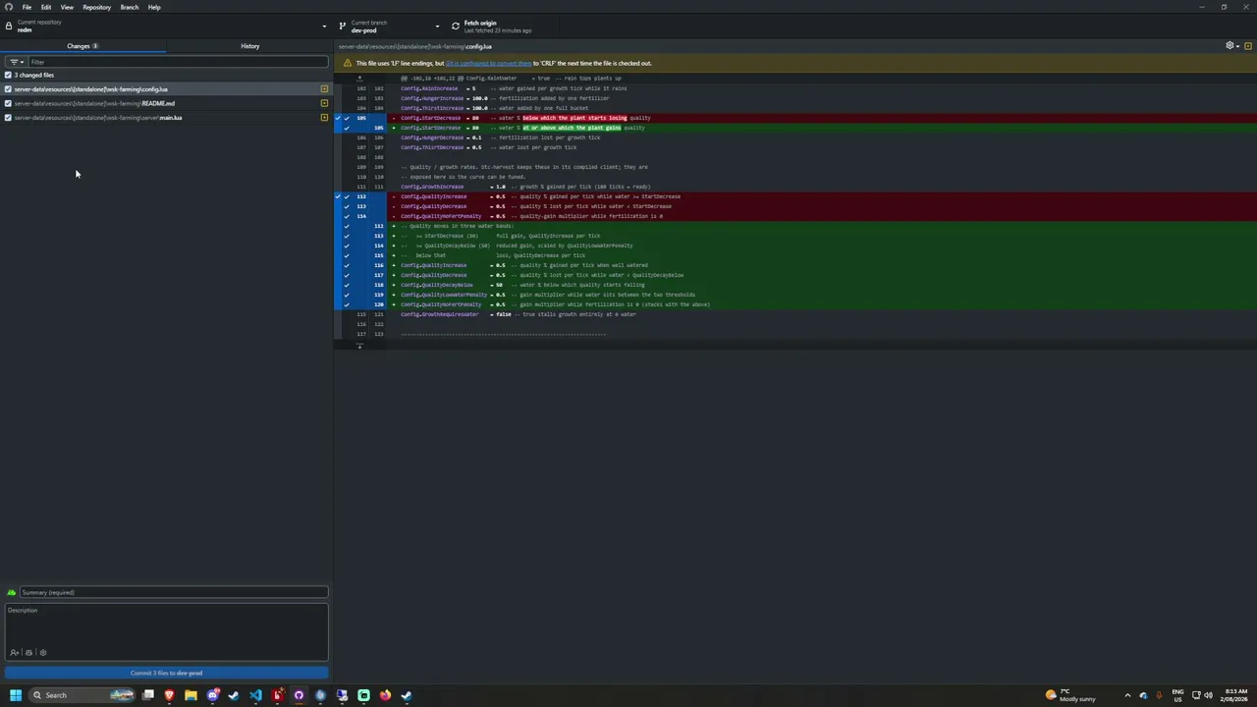Click the modified badge in the diff header
Viewport: 1257px width, 707px height.
[1248, 46]
